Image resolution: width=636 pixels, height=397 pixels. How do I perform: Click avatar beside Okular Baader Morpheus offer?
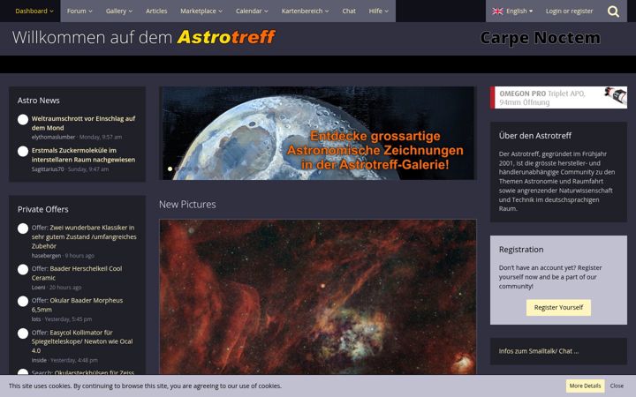tap(23, 301)
